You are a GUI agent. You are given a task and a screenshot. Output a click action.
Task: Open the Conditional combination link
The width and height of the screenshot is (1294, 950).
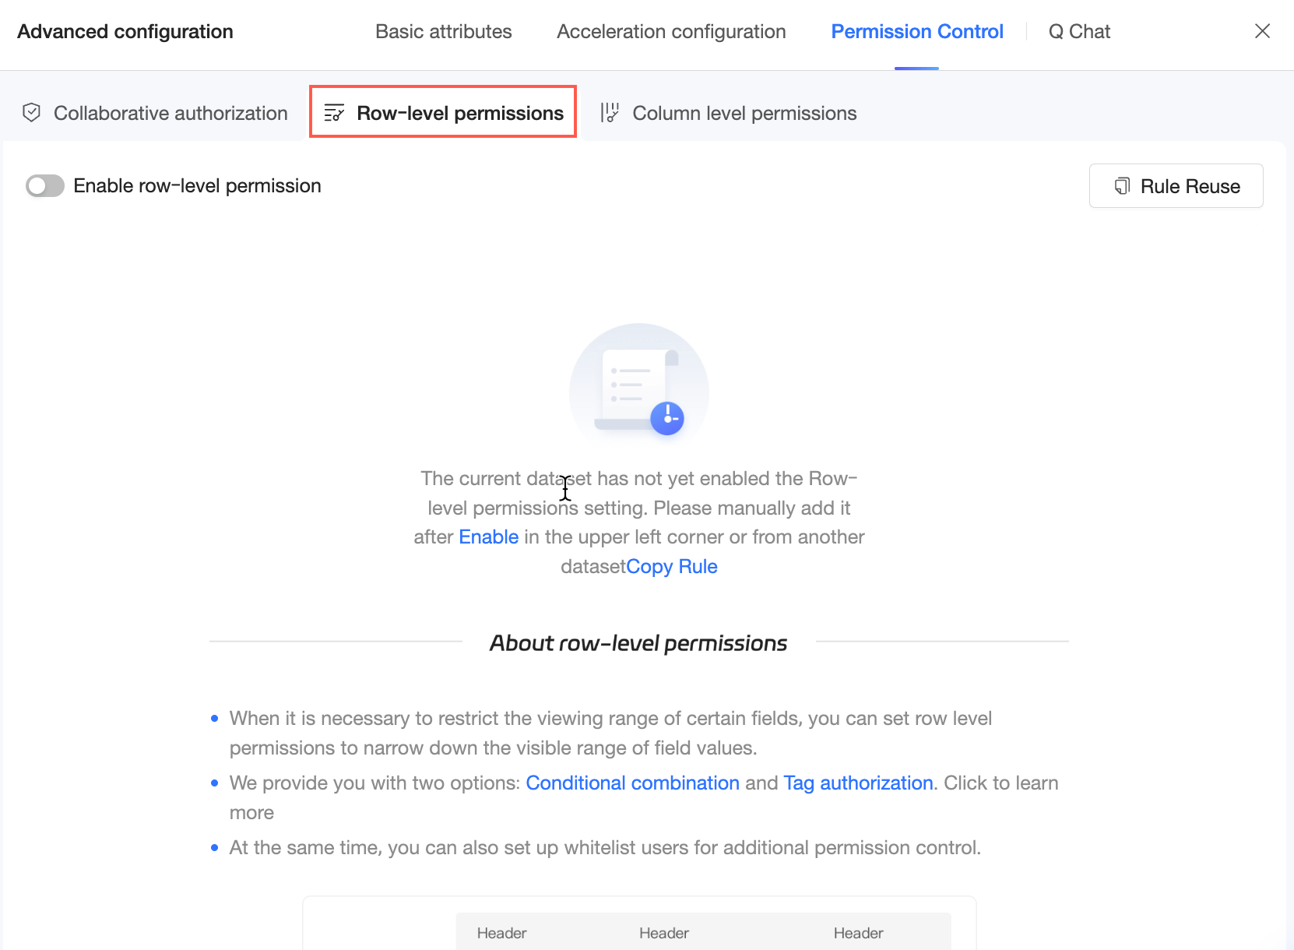coord(632,783)
